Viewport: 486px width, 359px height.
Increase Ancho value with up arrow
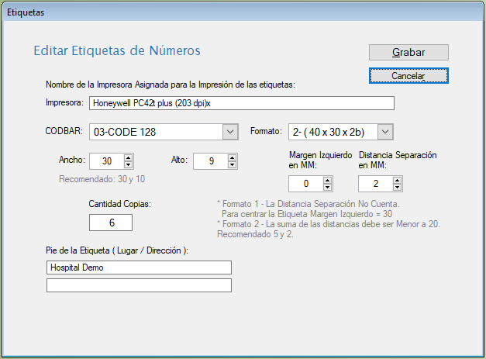click(x=129, y=157)
